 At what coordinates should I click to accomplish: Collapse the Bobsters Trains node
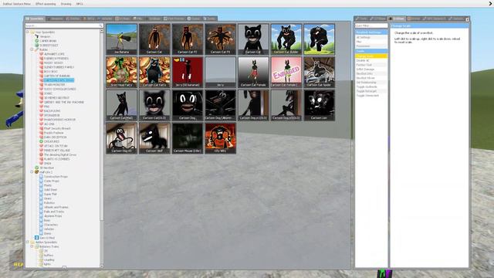click(x=32, y=247)
